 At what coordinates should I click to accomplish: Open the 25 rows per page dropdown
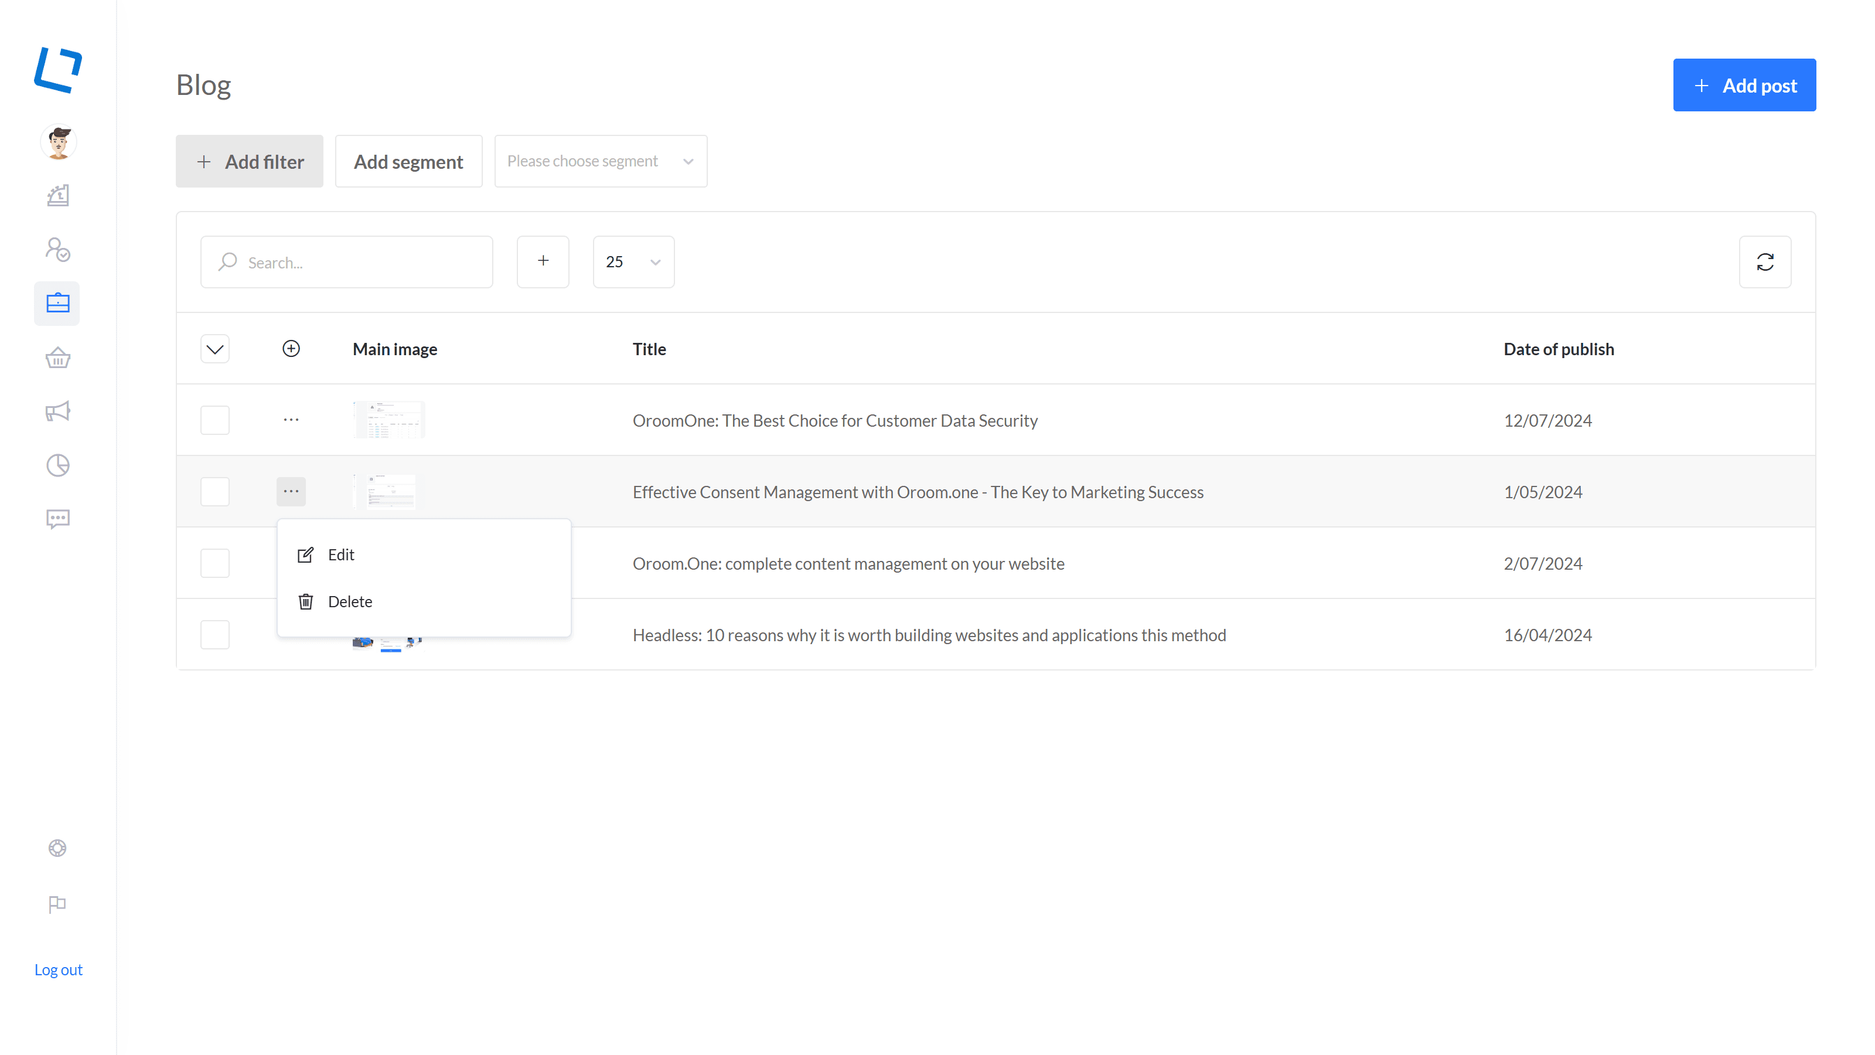(633, 262)
